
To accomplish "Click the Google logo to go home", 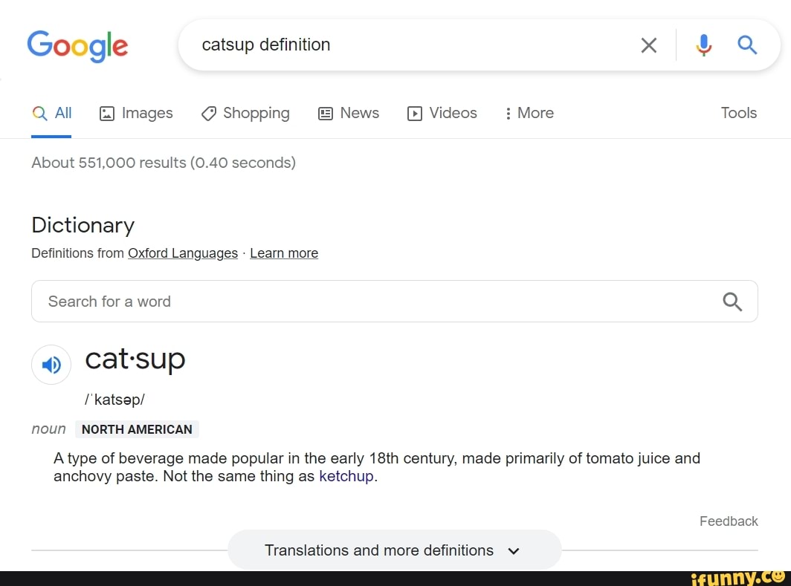I will point(77,46).
